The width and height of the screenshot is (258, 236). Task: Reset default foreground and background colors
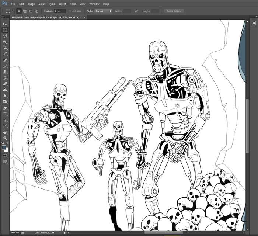pos(3,143)
